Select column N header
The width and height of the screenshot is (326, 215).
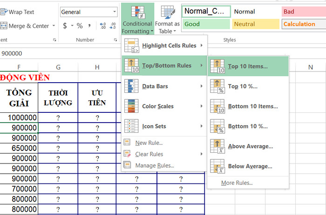(311, 67)
